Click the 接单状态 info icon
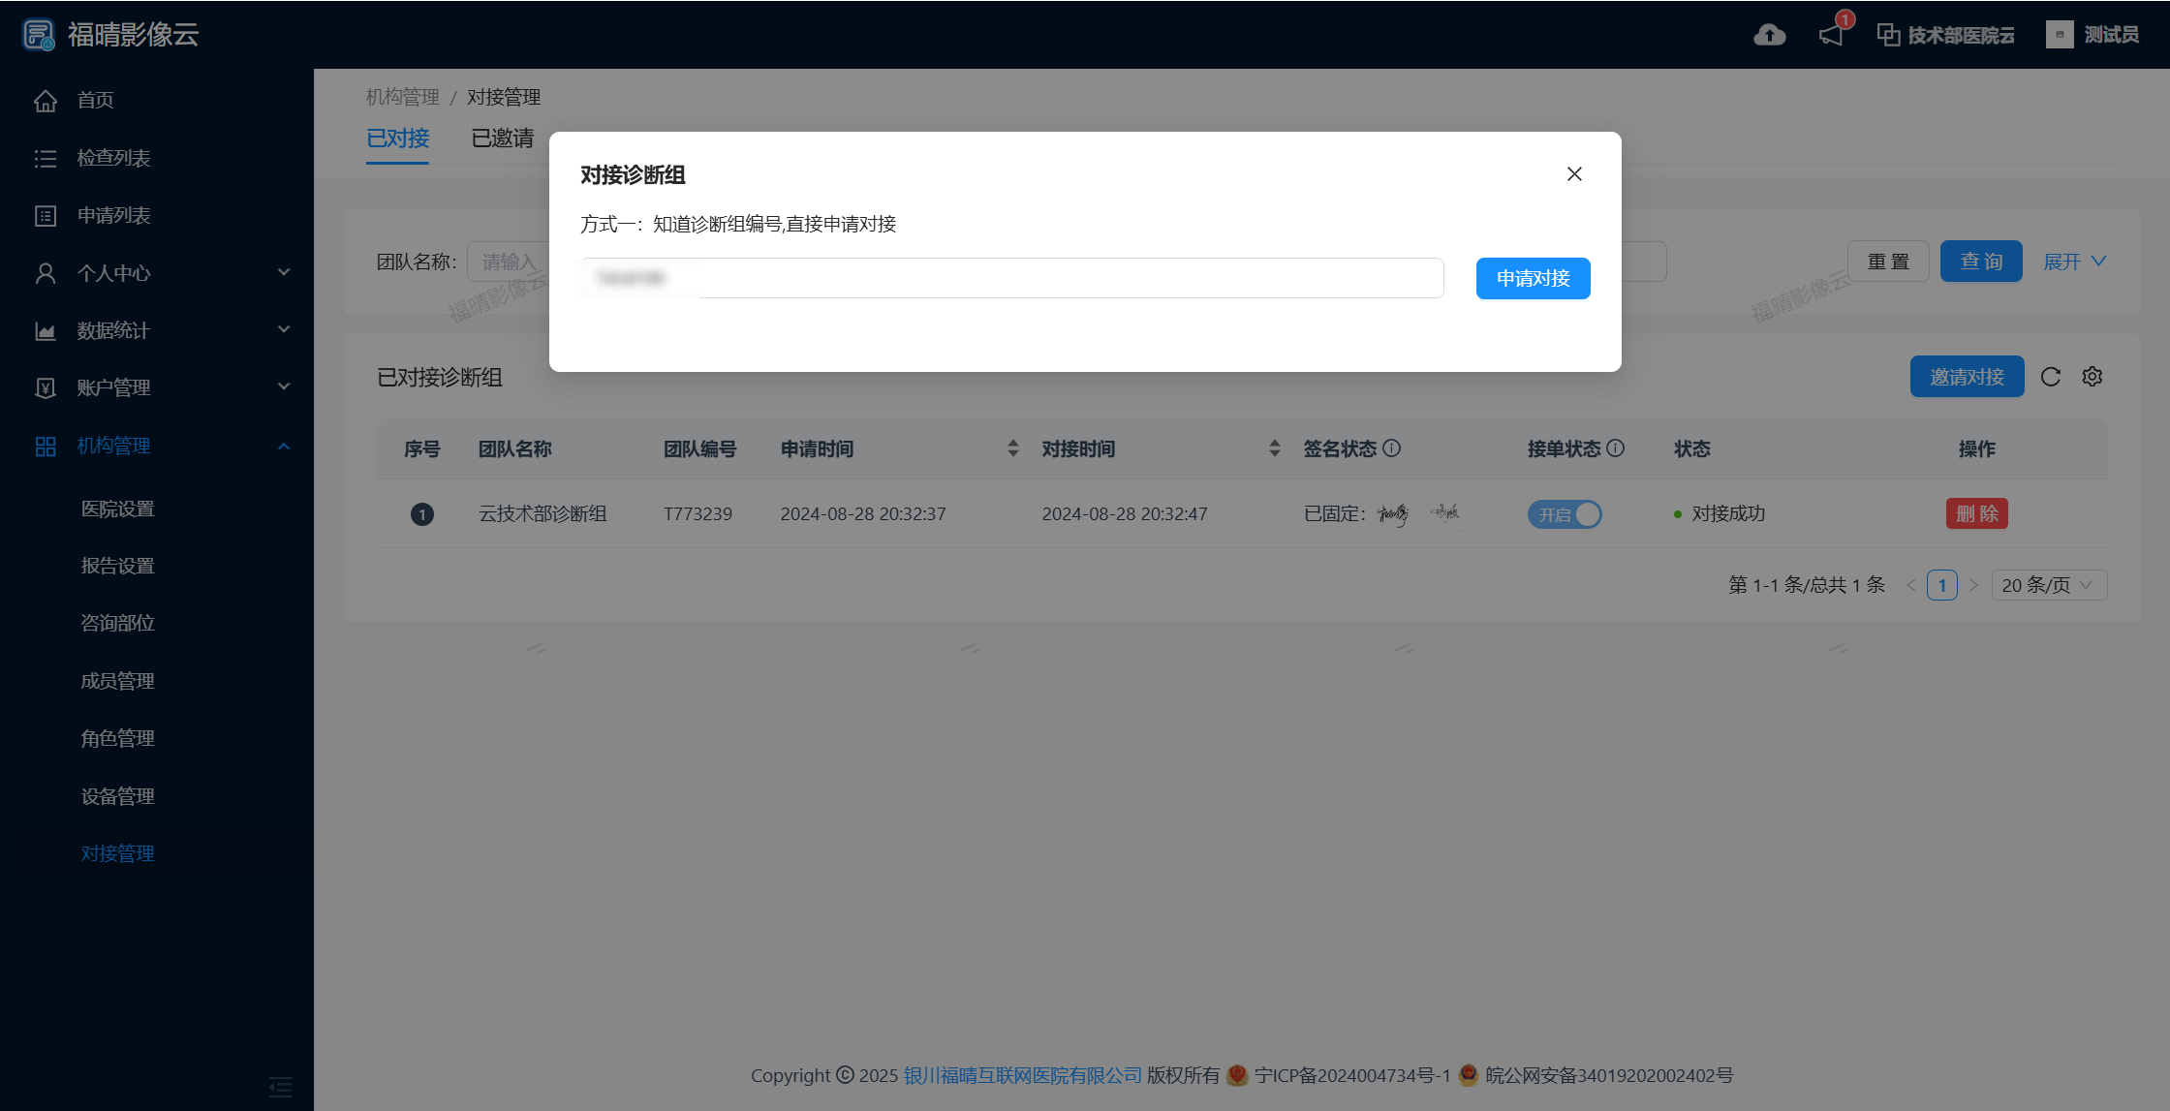Viewport: 2170px width, 1111px height. [x=1616, y=448]
